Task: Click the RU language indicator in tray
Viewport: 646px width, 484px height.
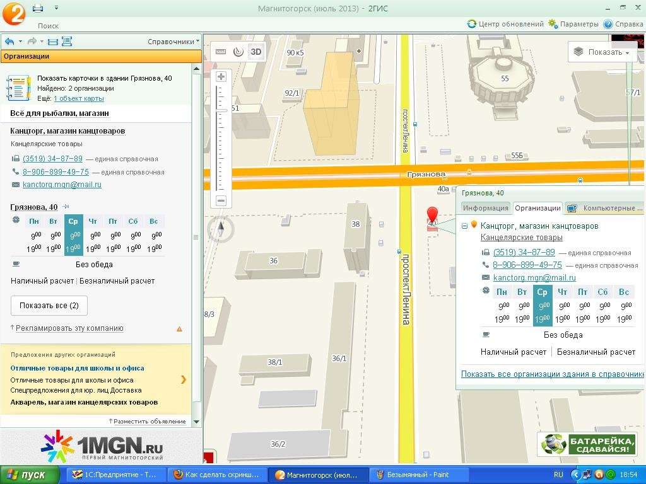Action: (x=558, y=475)
